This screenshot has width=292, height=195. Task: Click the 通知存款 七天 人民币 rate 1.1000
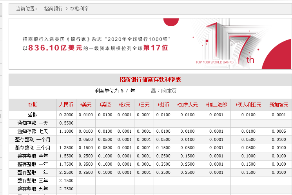[x=66, y=131]
